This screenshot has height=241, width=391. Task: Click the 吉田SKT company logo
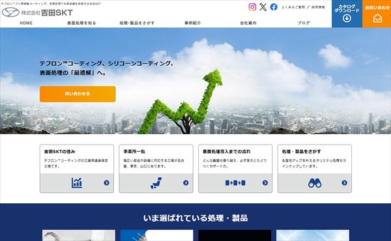[37, 12]
